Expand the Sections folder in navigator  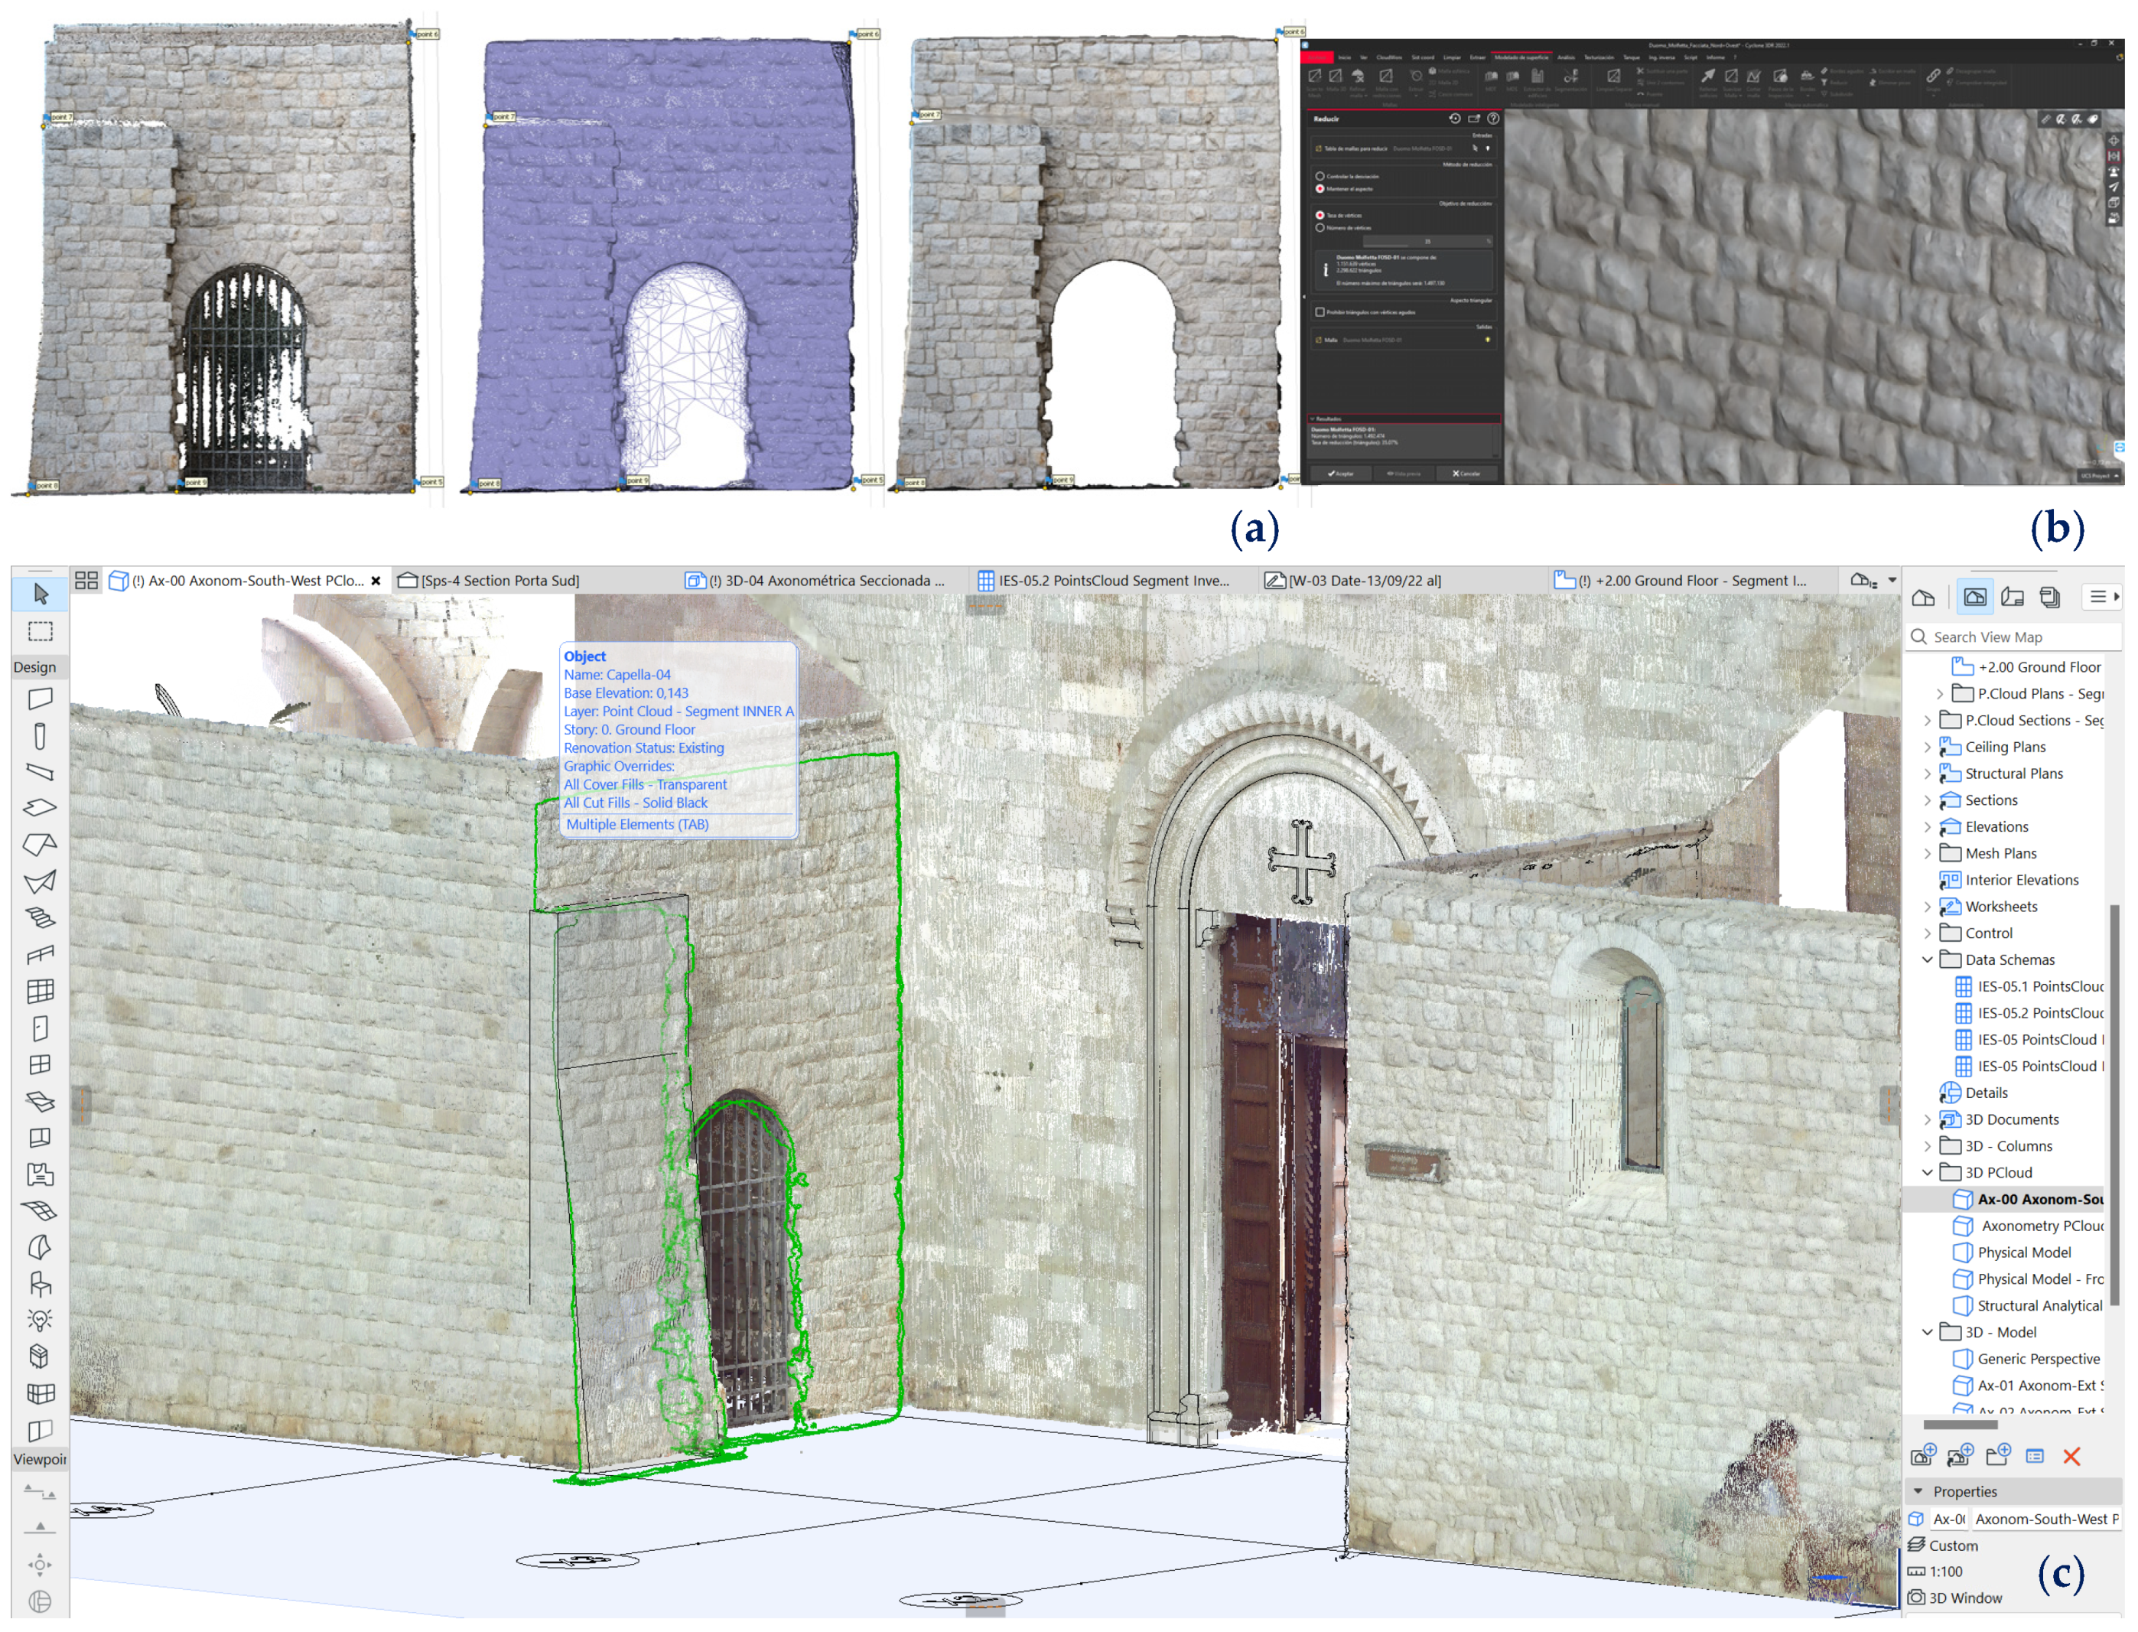1930,800
